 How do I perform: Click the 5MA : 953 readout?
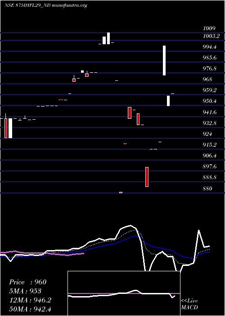click(25, 291)
